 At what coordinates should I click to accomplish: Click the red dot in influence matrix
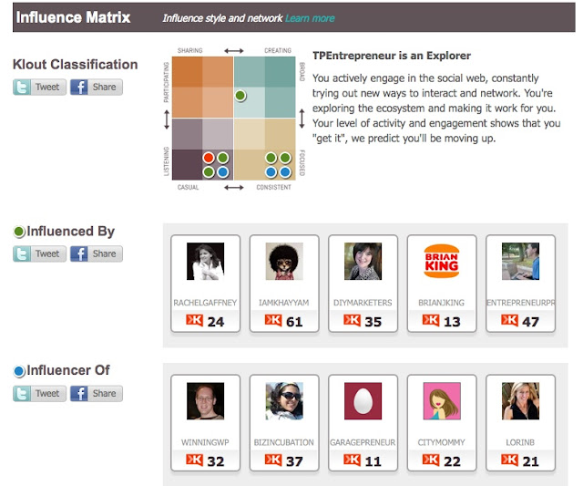coord(209,158)
